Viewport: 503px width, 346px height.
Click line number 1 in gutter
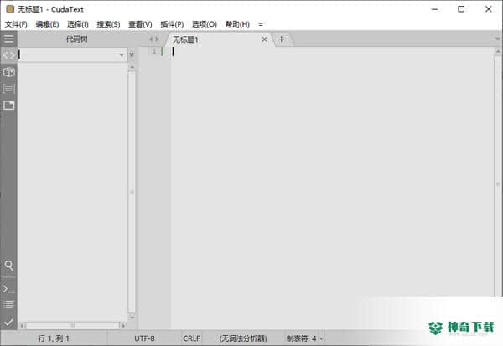pos(154,51)
